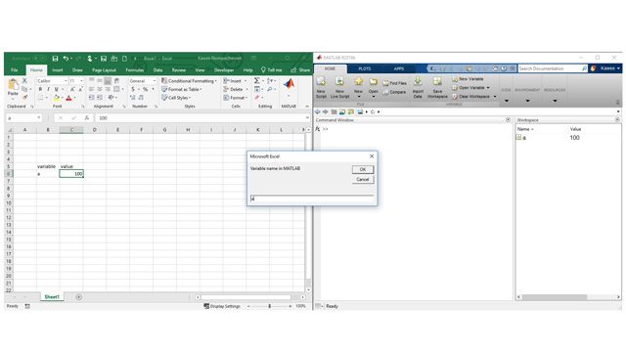Click the Percent style icon
Screen dimensions: 626x352
pos(146,89)
